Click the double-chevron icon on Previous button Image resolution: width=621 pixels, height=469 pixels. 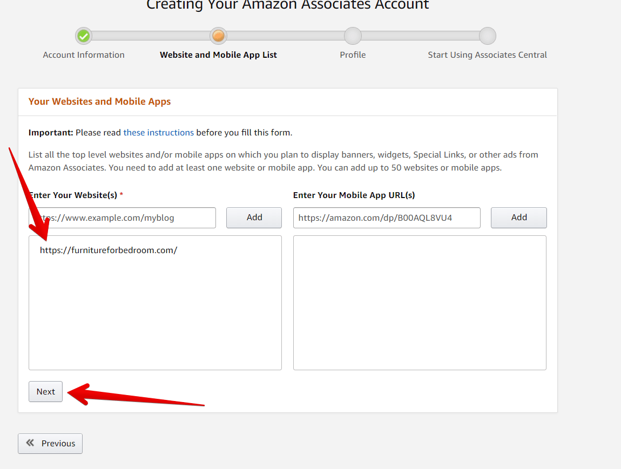30,443
